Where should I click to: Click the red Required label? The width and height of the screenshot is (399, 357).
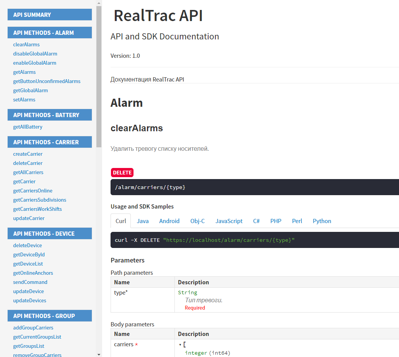click(x=195, y=308)
